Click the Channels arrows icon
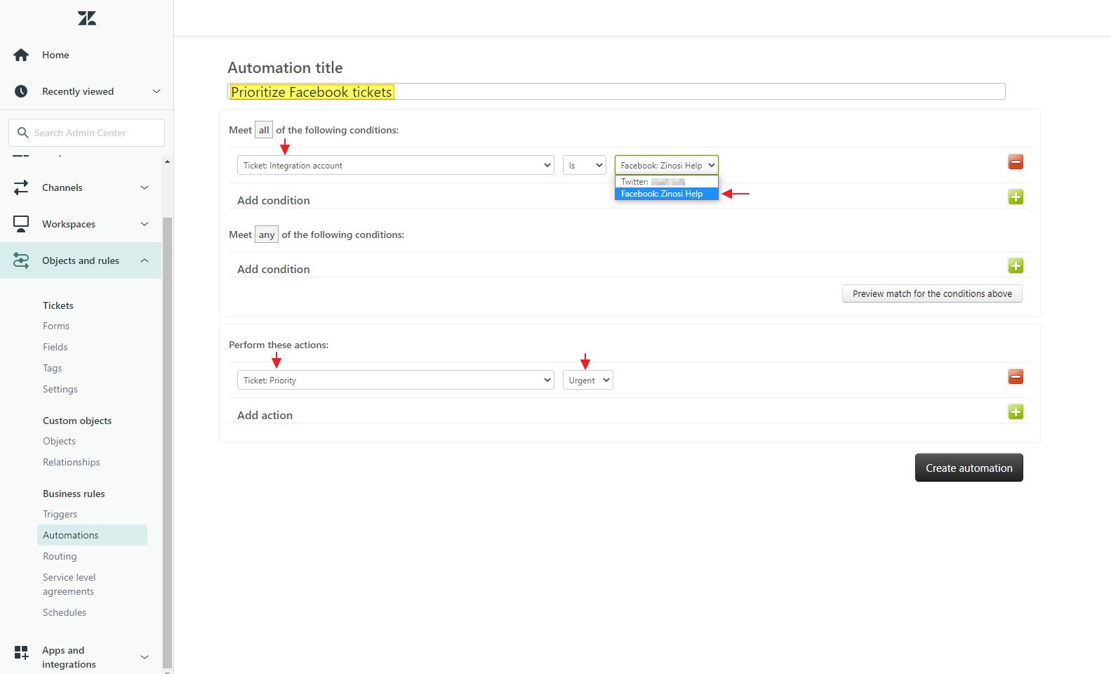This screenshot has width=1111, height=674. (21, 187)
